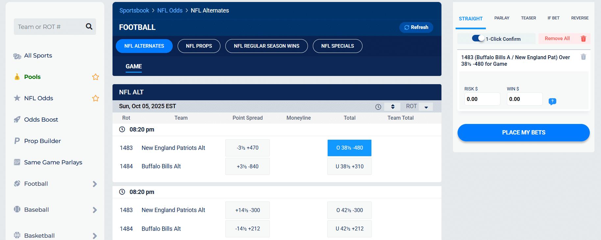
Task: Switch to the PARLAY bet tab
Action: [x=502, y=18]
